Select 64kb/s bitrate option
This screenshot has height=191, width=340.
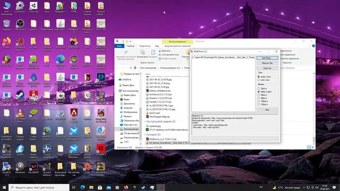pyautogui.click(x=259, y=95)
